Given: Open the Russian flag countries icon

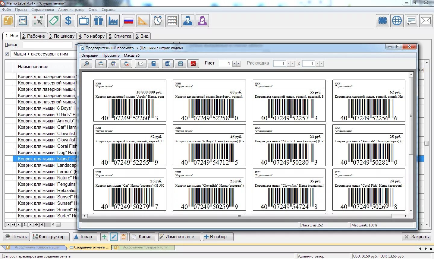Looking at the screenshot, I should 129,21.
